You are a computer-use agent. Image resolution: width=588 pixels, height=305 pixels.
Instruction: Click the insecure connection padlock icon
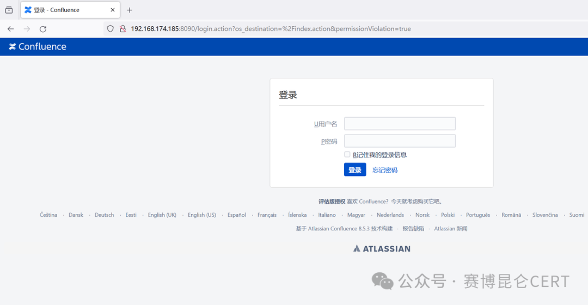click(122, 29)
